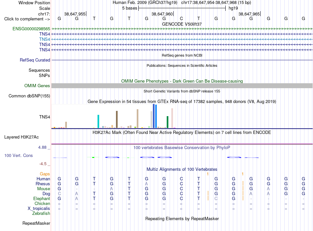Viewport: 313px width, 231px height.
Task: Click the Sequences track label
Action: coord(39,70)
